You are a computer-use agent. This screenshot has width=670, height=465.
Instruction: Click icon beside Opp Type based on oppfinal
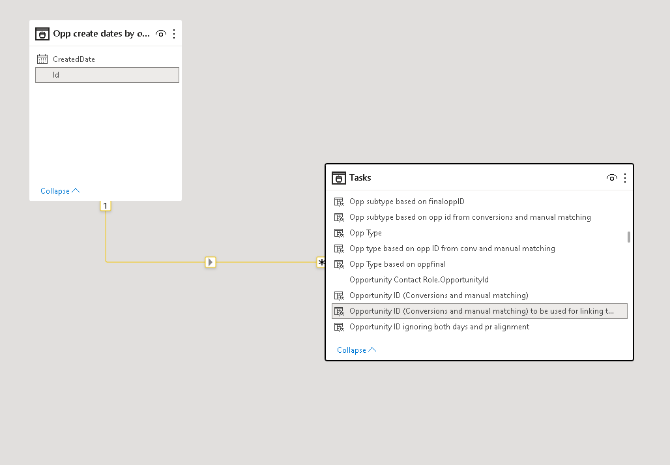339,265
